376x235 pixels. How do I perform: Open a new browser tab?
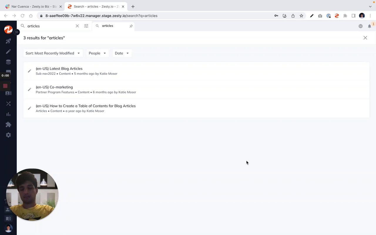(x=133, y=6)
